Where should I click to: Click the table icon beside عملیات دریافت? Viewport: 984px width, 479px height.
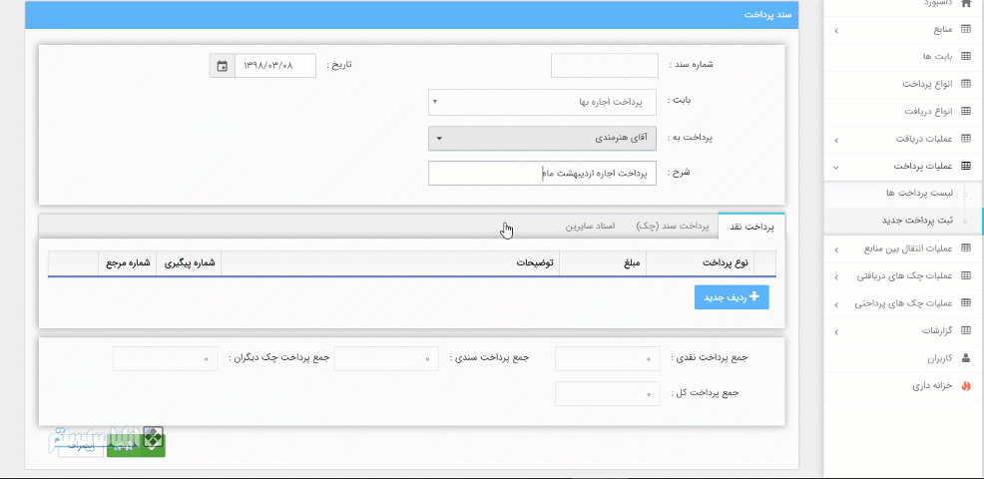tap(966, 139)
